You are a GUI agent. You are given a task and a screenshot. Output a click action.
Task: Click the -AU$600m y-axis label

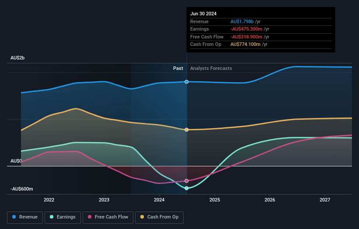click(22, 189)
